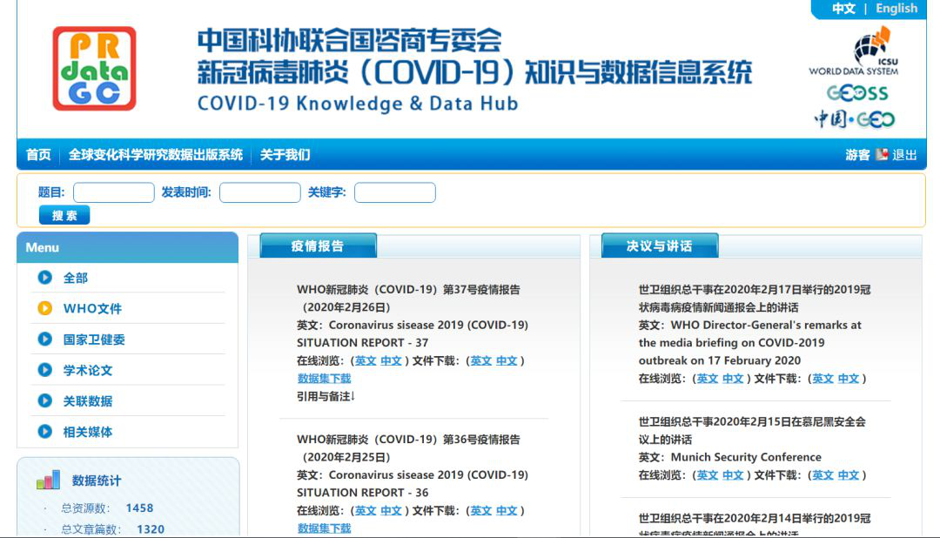Click the 发表时间 input field
The width and height of the screenshot is (940, 538).
[x=259, y=192]
